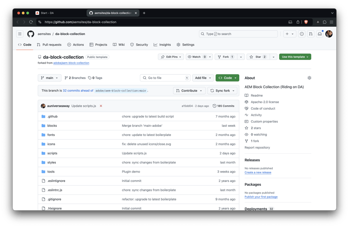Screen dimensions: 349x227
Task: Open the Insights tab
Action: (x=162, y=45)
